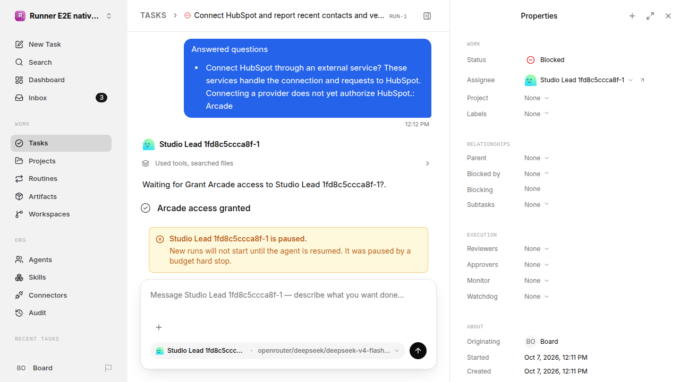This screenshot has width=680, height=382.
Task: Click the 12:12 PM message timestamp
Action: pos(417,124)
